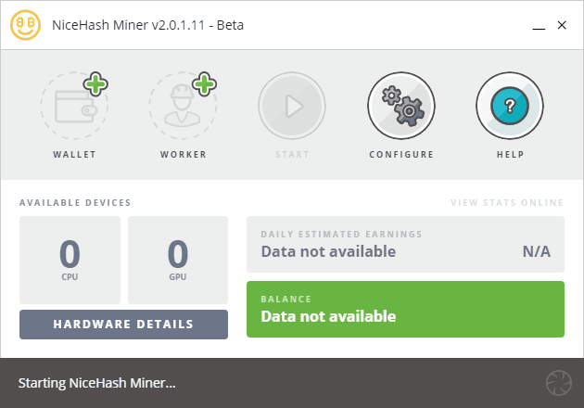Viewport: 584px width, 408px height.
Task: Close the NiceHash Miner window
Action: click(x=562, y=25)
